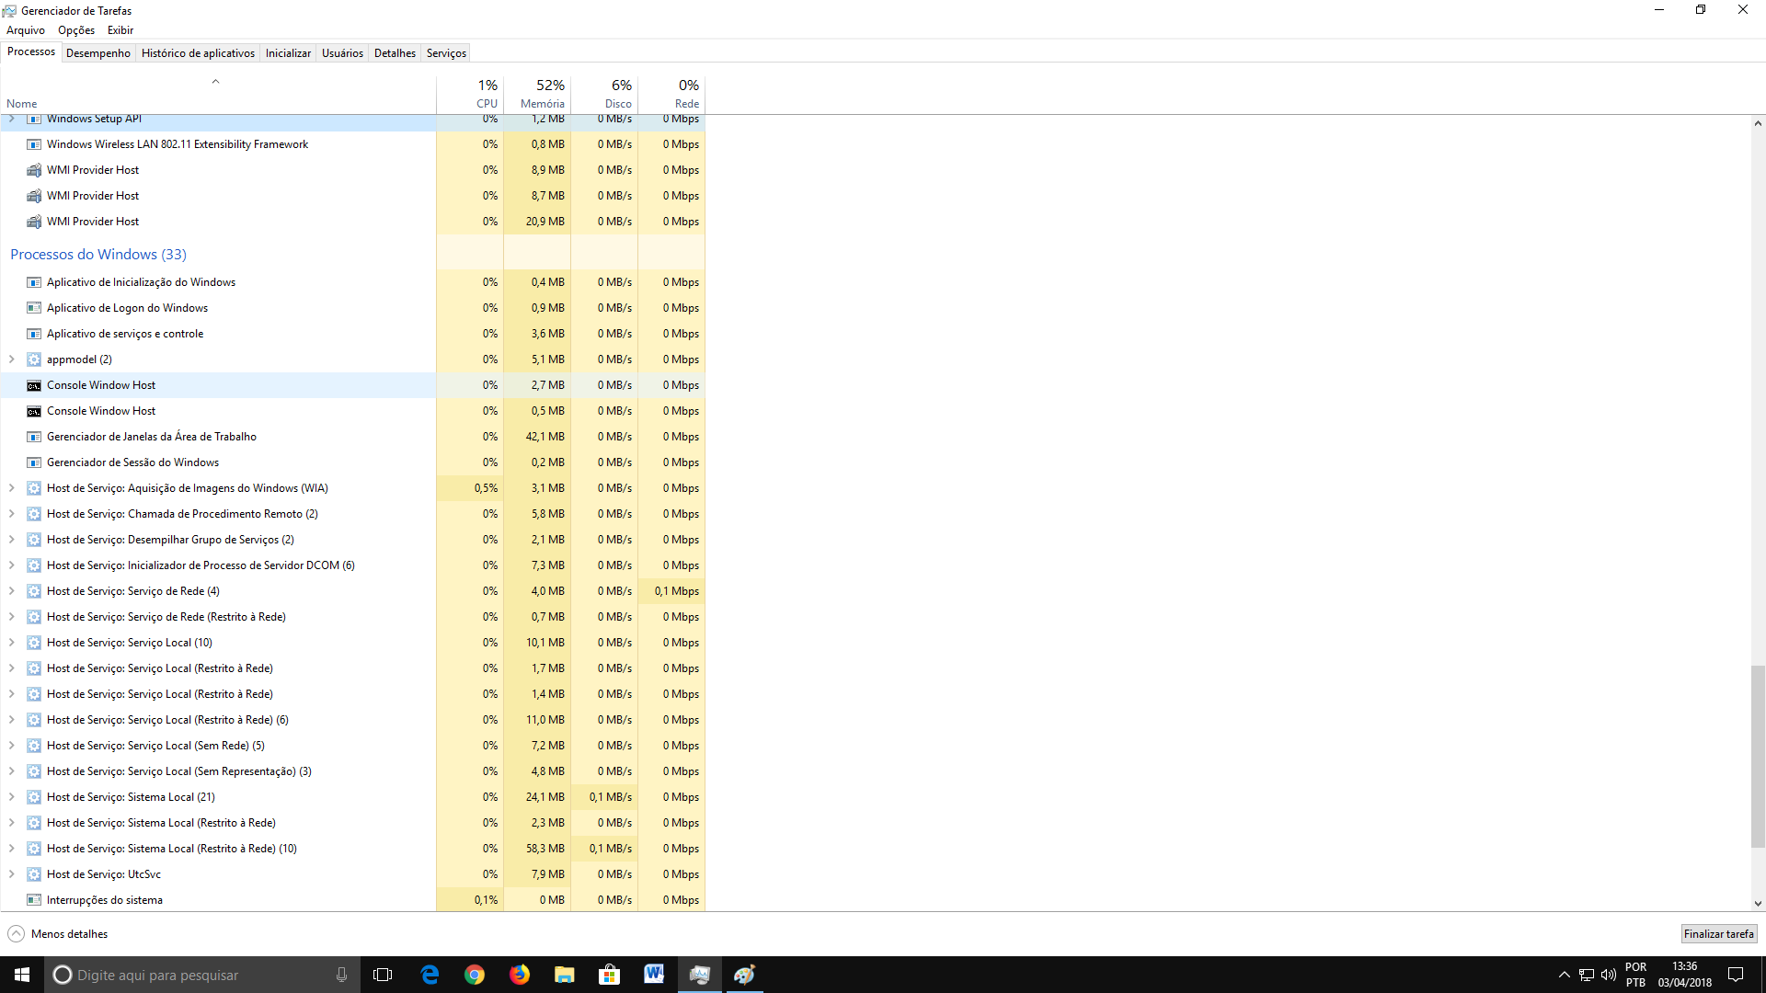1766x993 pixels.
Task: Open the Opções menu
Action: coord(76,30)
